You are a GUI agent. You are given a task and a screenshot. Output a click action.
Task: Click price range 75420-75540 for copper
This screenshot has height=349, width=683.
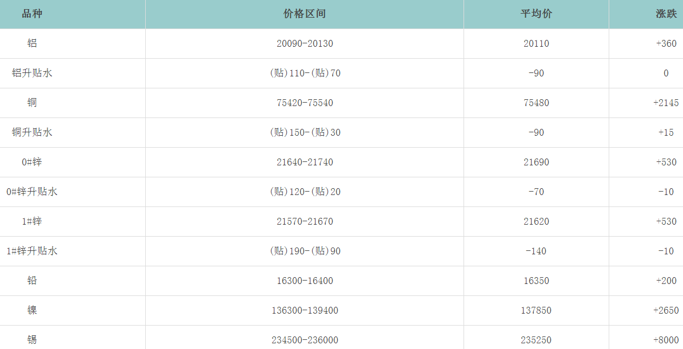click(x=305, y=103)
